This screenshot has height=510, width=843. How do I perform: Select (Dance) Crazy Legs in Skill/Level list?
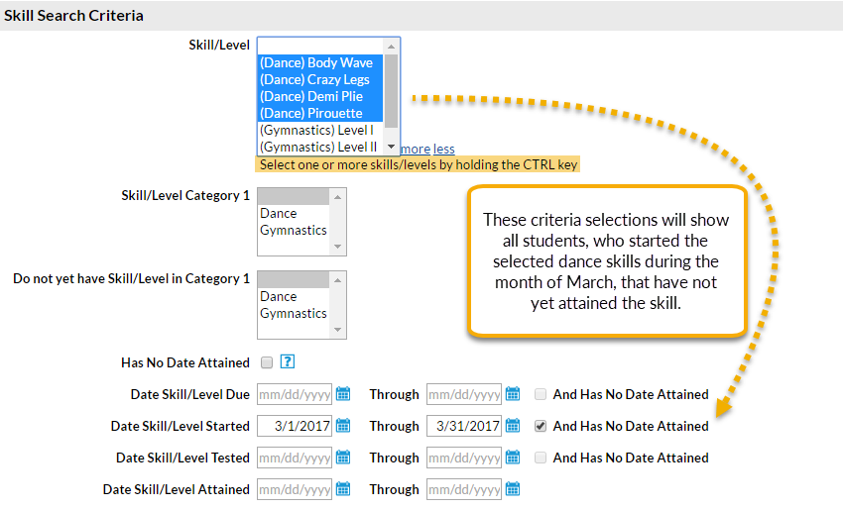coord(320,79)
